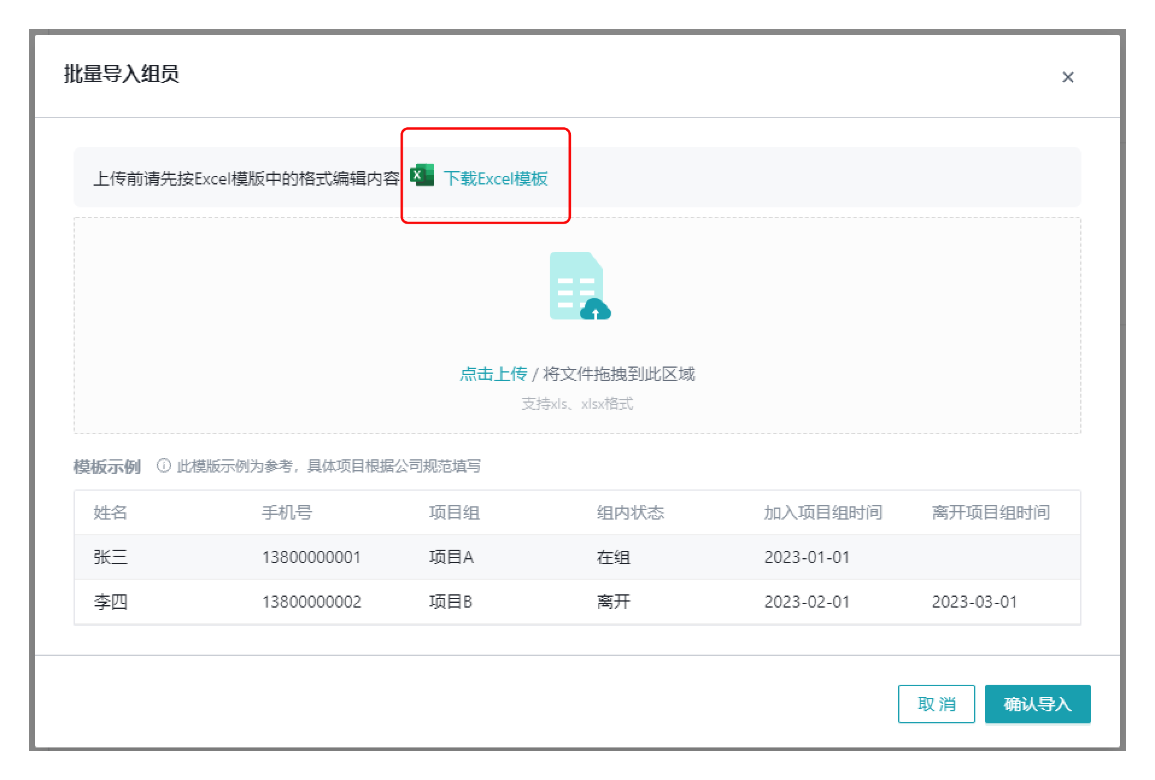Click the 2023-03-01 leave date cell
The image size is (1155, 780).
pos(974,602)
